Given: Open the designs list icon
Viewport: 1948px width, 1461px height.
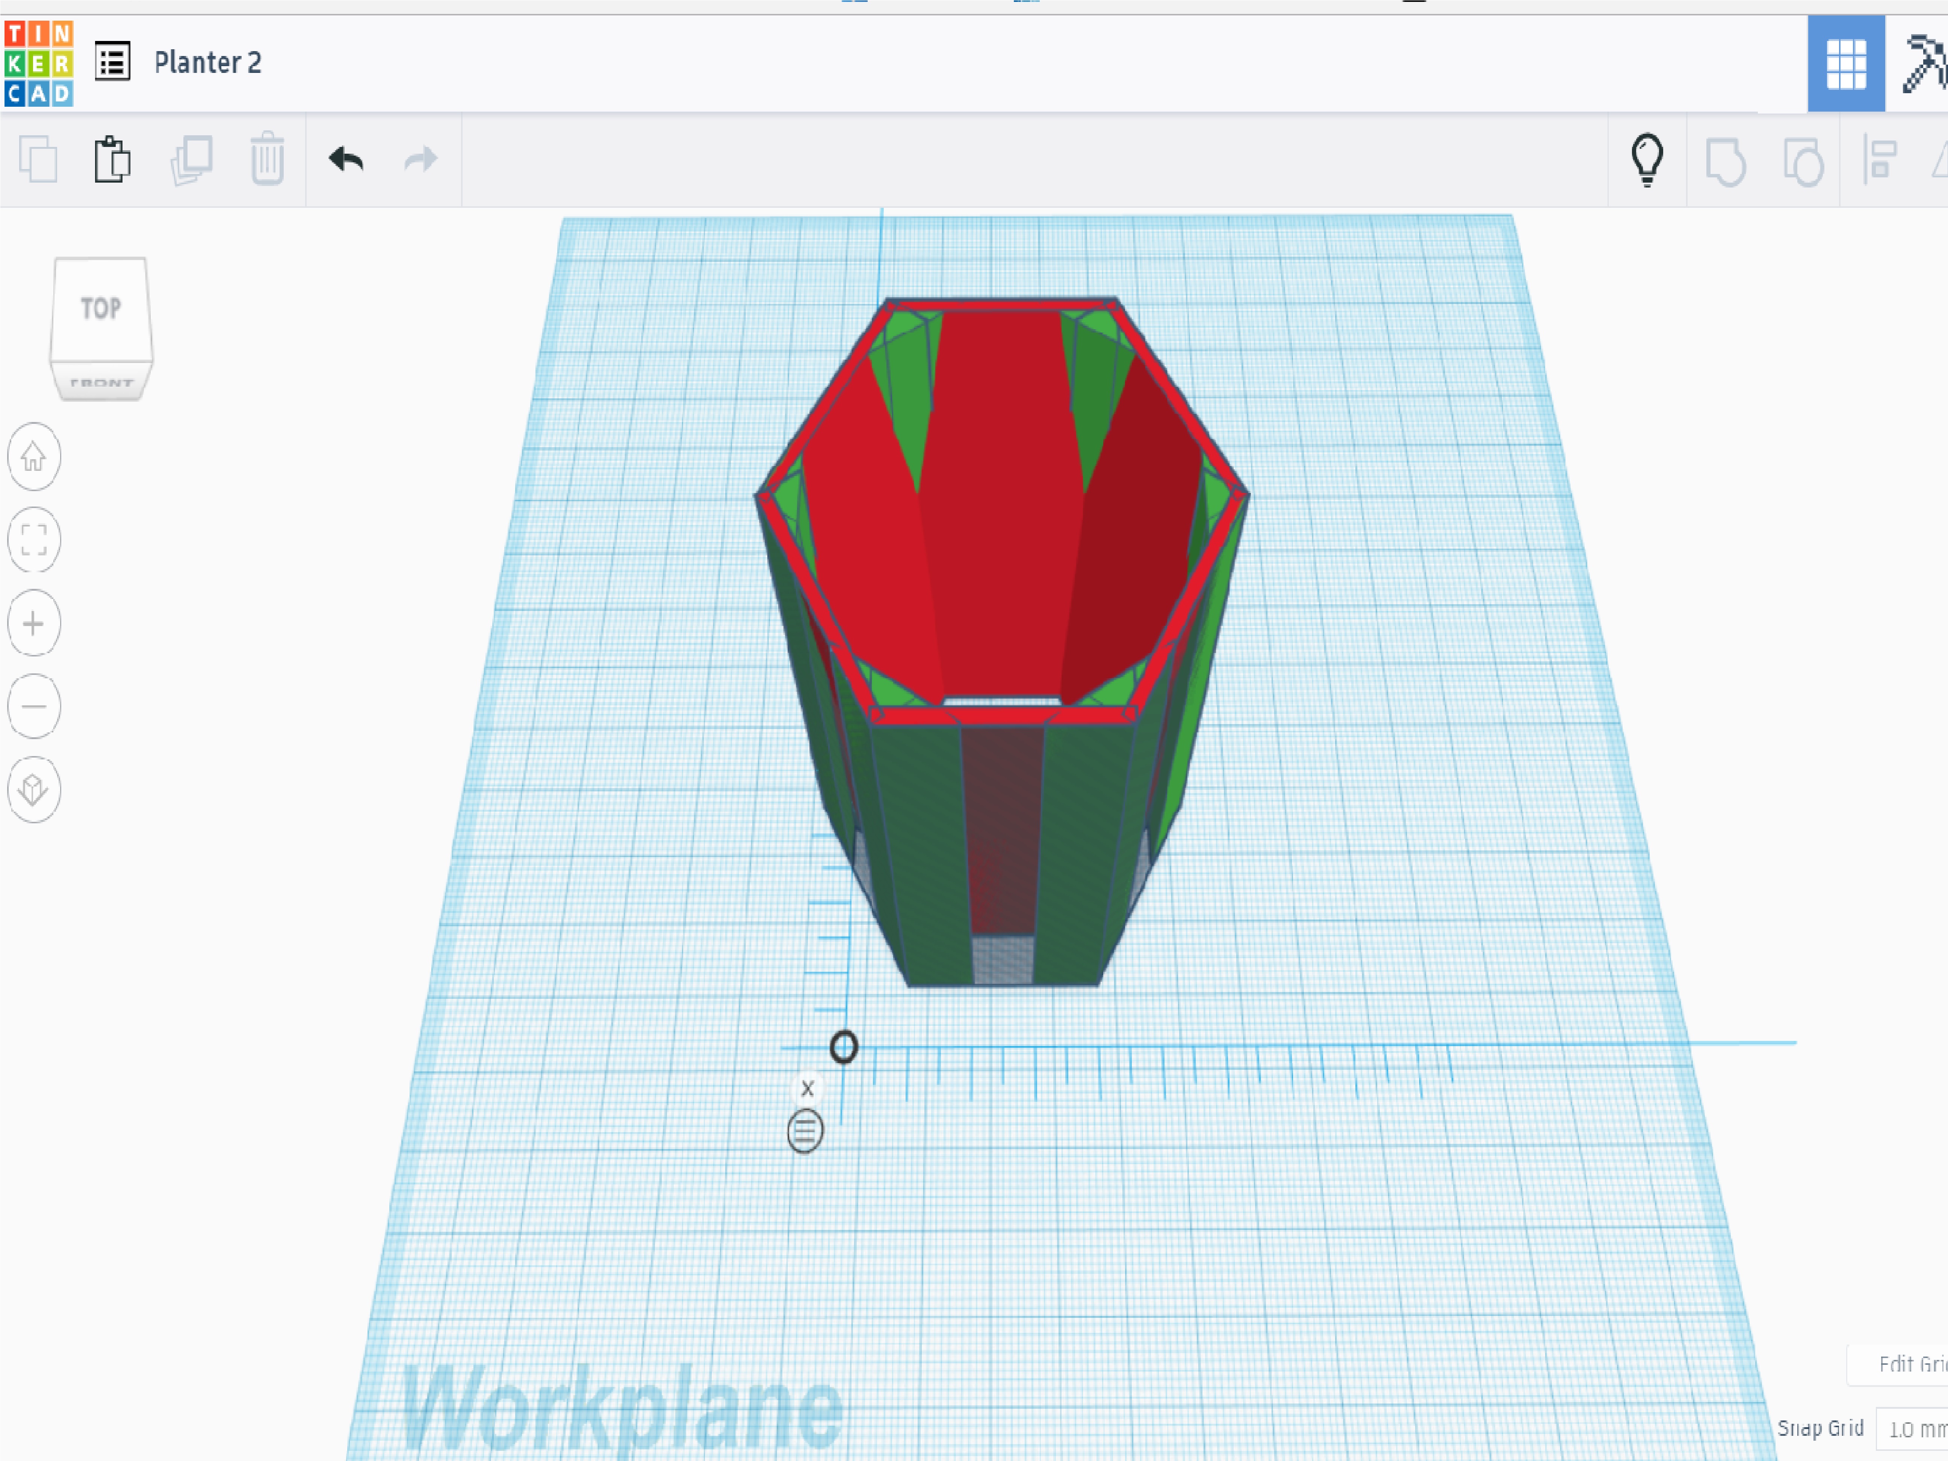Looking at the screenshot, I should [x=113, y=62].
